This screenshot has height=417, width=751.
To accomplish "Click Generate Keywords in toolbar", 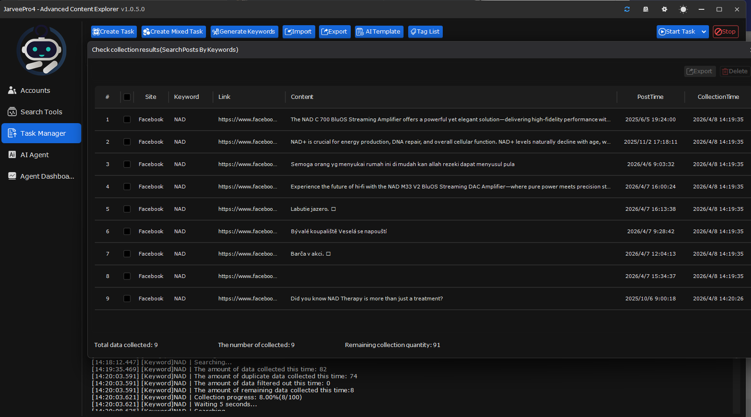I will (x=244, y=32).
